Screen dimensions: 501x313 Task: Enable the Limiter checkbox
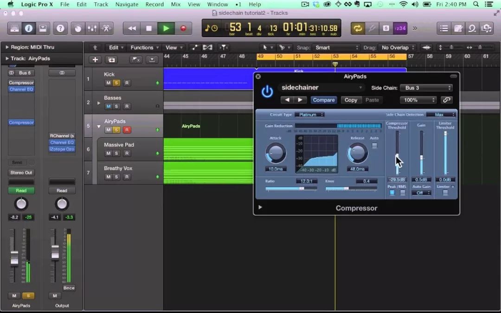445,192
